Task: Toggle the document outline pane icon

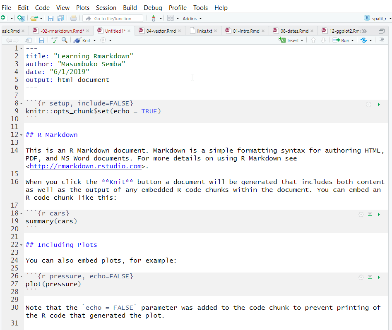Action: pos(382,40)
